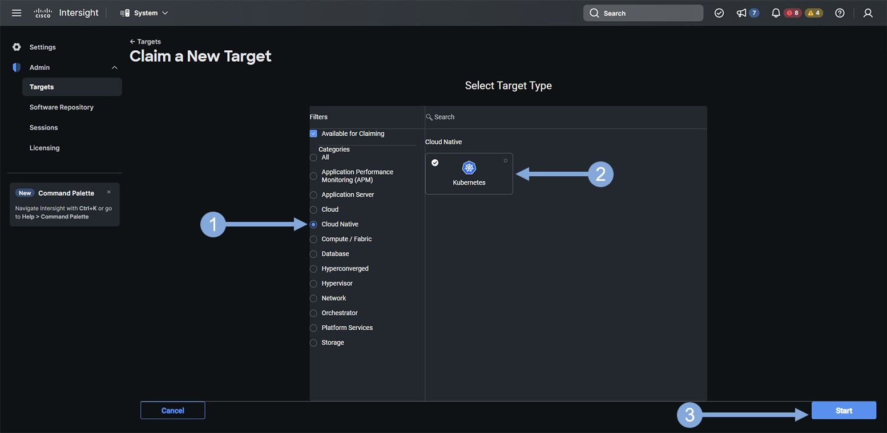887x433 pixels.
Task: Select the Database category radio
Action: pos(313,254)
